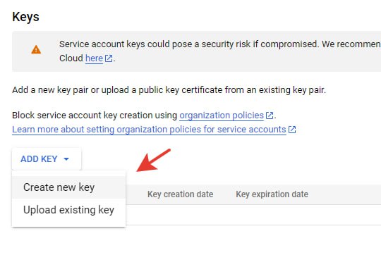
Task: Choose 'Upload existing key' menu entry
Action: pyautogui.click(x=68, y=210)
